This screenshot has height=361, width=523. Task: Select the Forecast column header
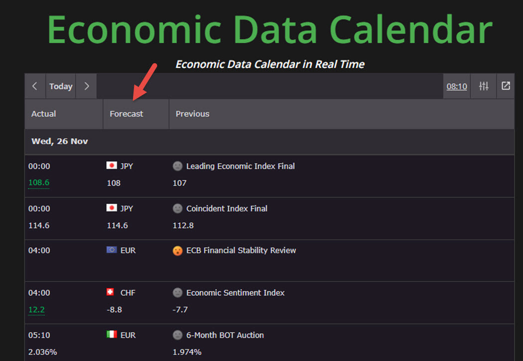point(127,114)
